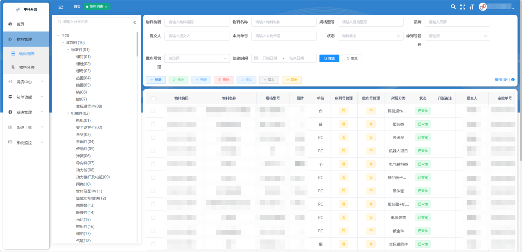Check the row for 电气辅料类 category
The height and width of the screenshot is (252, 522).
[153, 164]
